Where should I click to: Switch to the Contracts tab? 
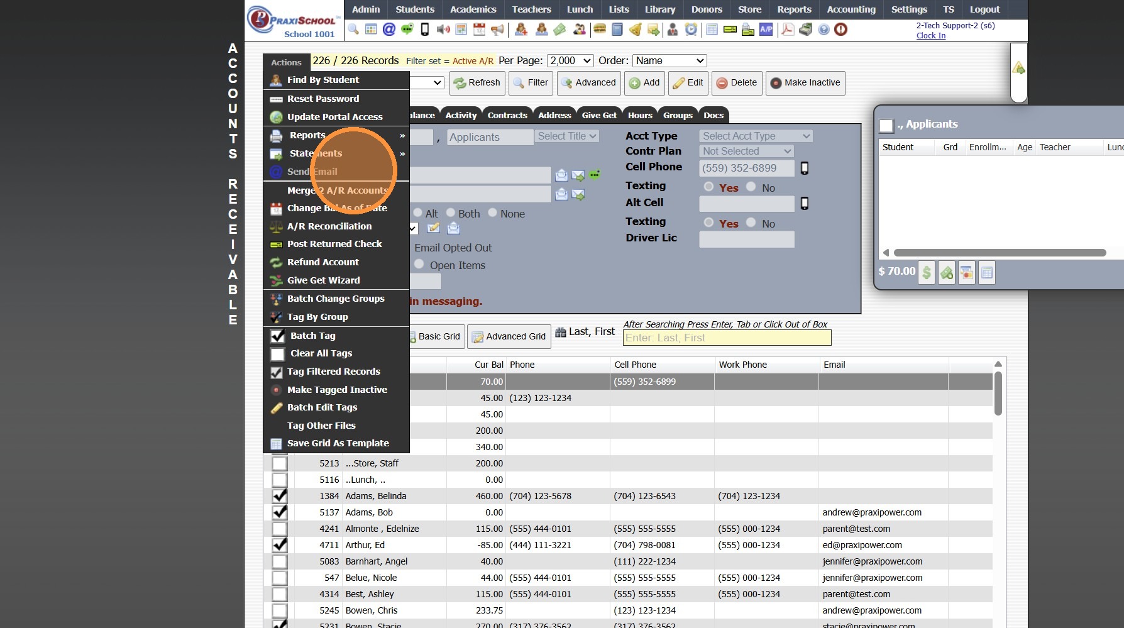coord(507,115)
